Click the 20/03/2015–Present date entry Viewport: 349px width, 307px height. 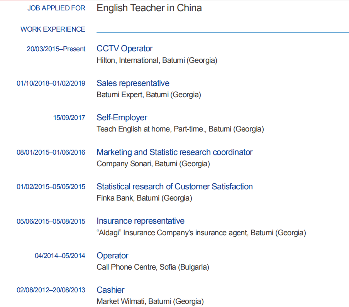pos(56,49)
